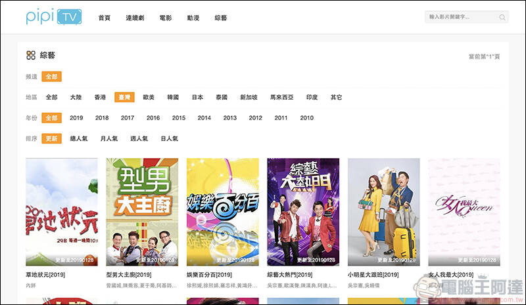Focus the movie keyword search field

466,17
